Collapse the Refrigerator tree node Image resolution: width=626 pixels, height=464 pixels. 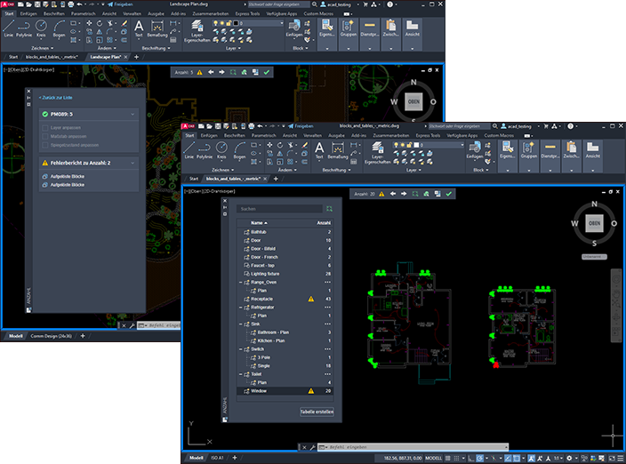[x=241, y=308]
